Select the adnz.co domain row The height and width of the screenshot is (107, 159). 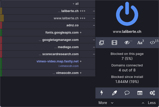[72, 25]
